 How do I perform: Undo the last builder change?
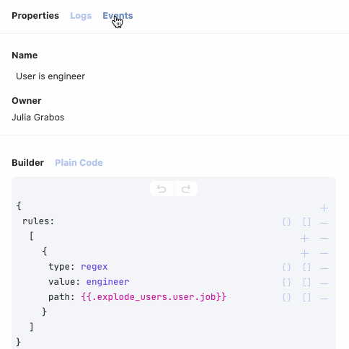[162, 189]
